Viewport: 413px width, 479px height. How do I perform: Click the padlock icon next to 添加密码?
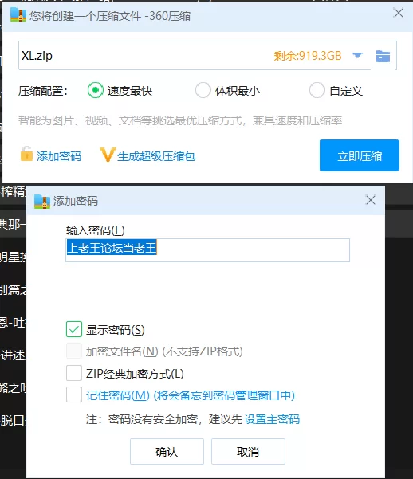pos(26,154)
